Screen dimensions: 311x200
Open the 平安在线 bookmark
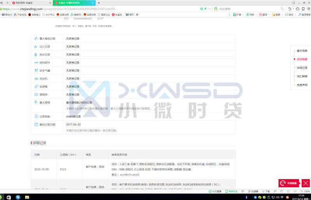coord(20,15)
